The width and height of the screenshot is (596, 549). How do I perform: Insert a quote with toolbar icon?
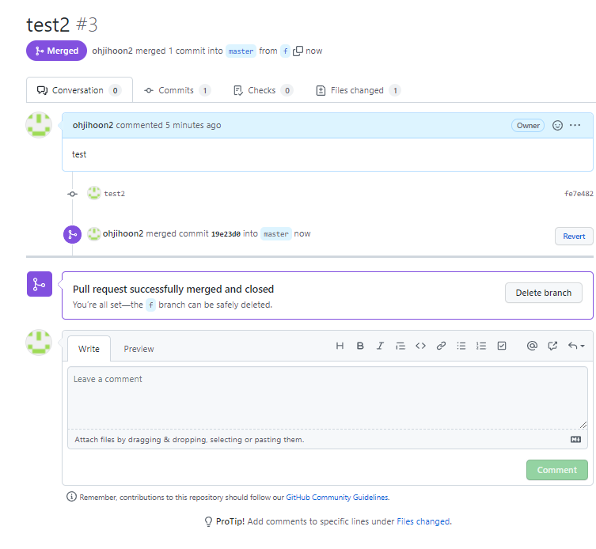(x=400, y=346)
